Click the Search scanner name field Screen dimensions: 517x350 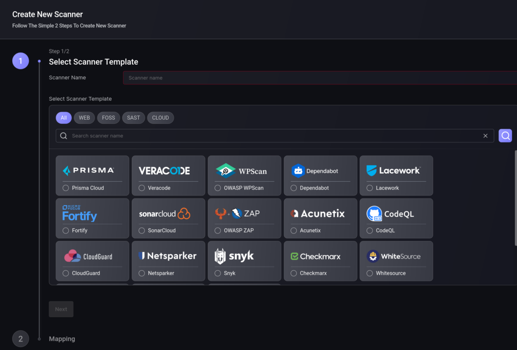[275, 135]
